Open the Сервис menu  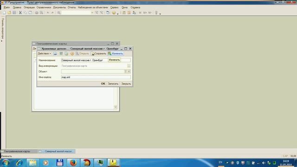pos(115,7)
